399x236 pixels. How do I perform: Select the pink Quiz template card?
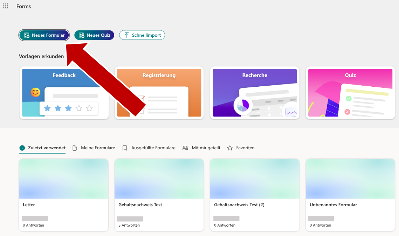pos(350,93)
